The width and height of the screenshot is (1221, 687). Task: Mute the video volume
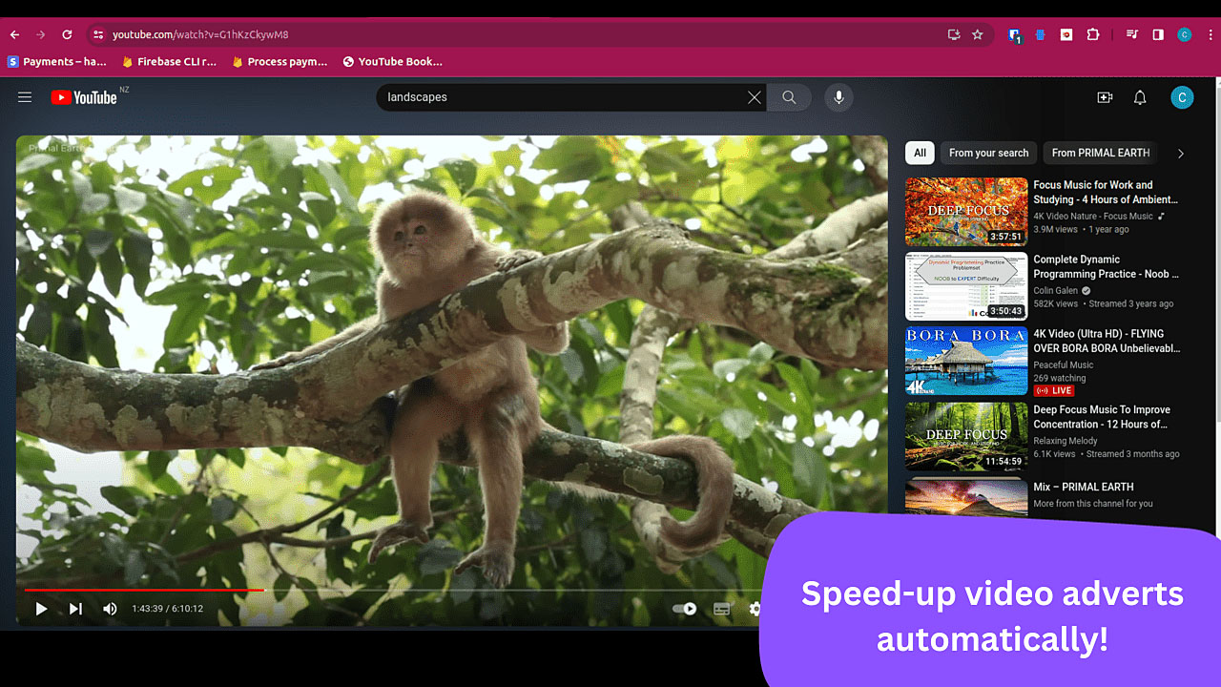click(x=110, y=609)
